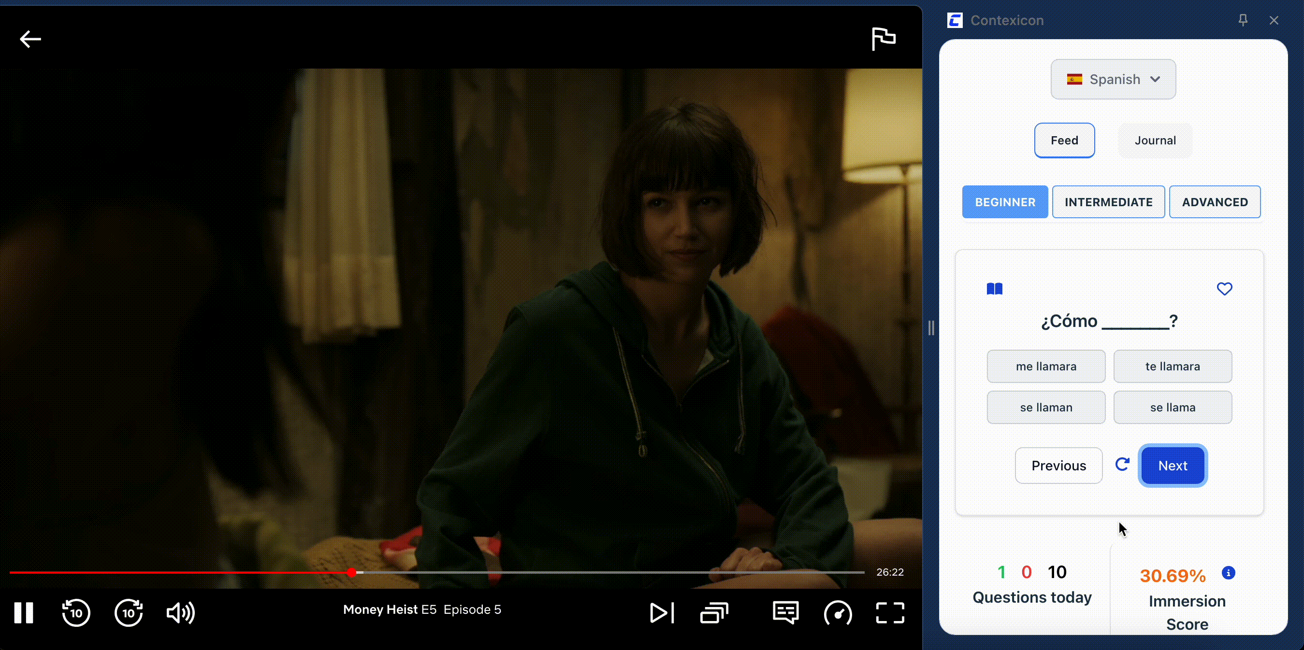Click the Immersion Score label
The image size is (1304, 650).
pyautogui.click(x=1187, y=612)
